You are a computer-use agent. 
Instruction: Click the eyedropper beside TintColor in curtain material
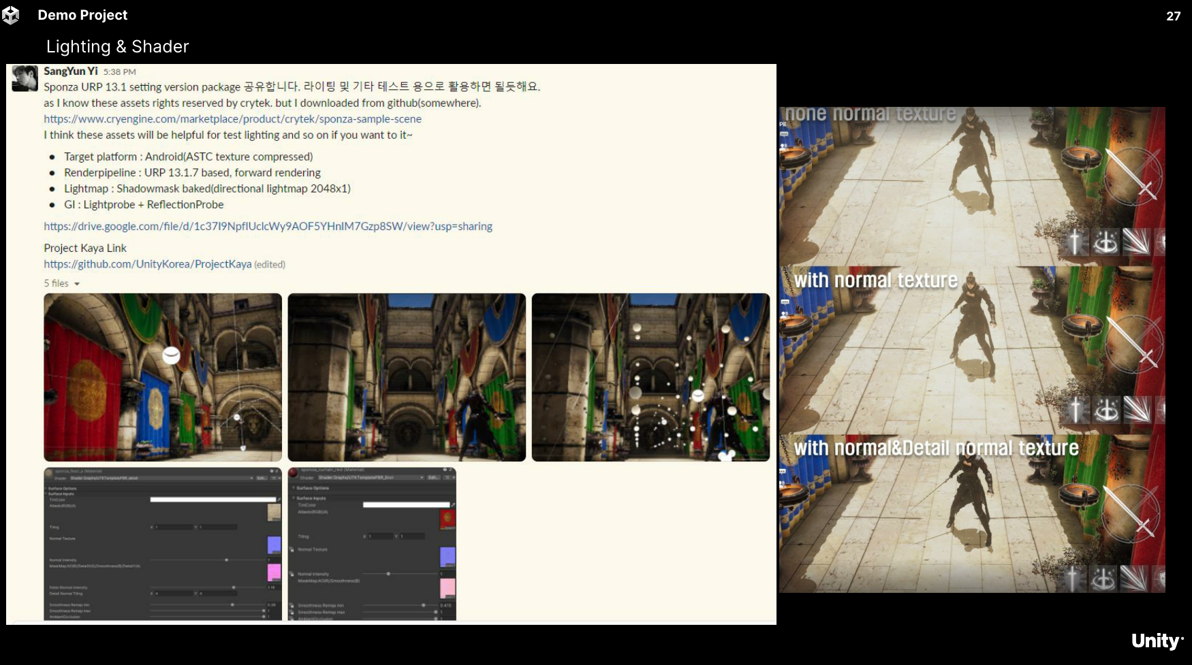tap(454, 504)
